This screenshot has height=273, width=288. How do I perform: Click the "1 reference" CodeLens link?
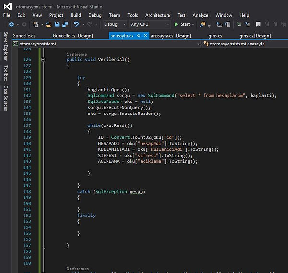tap(77, 54)
